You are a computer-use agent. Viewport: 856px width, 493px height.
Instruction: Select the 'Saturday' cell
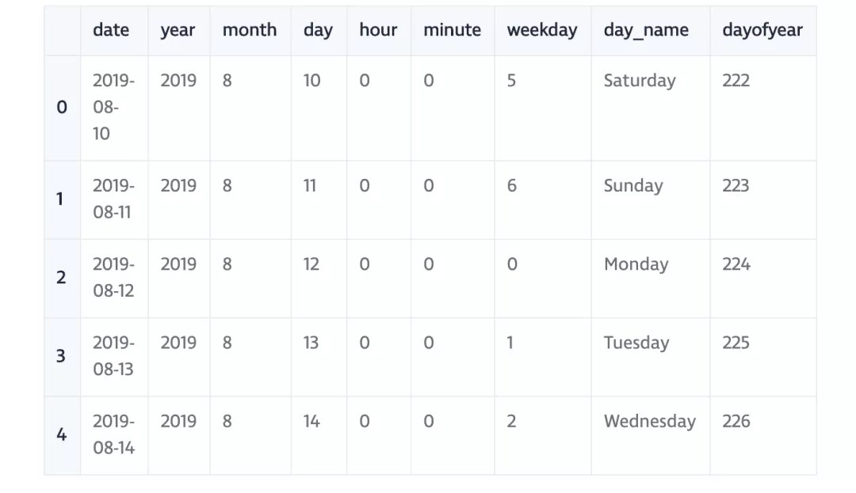(640, 81)
